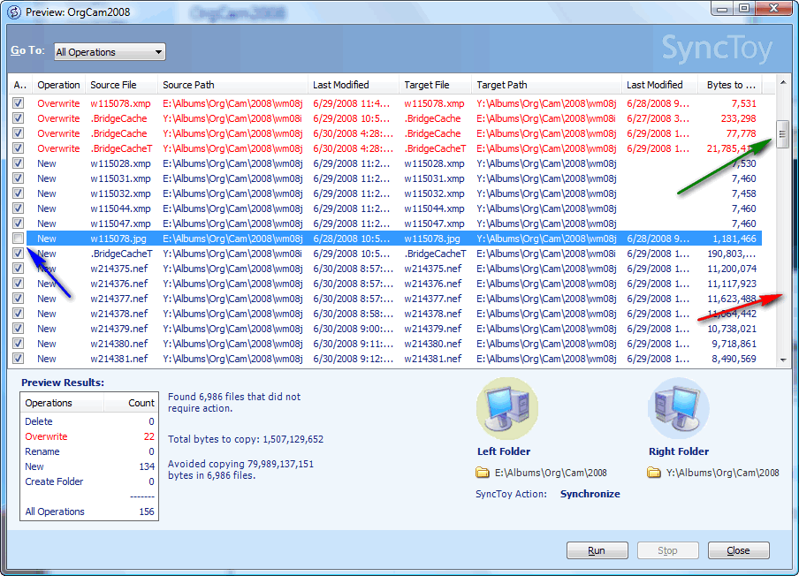Click the Overwrite link in Preview Results
The width and height of the screenshot is (799, 576).
tap(46, 436)
